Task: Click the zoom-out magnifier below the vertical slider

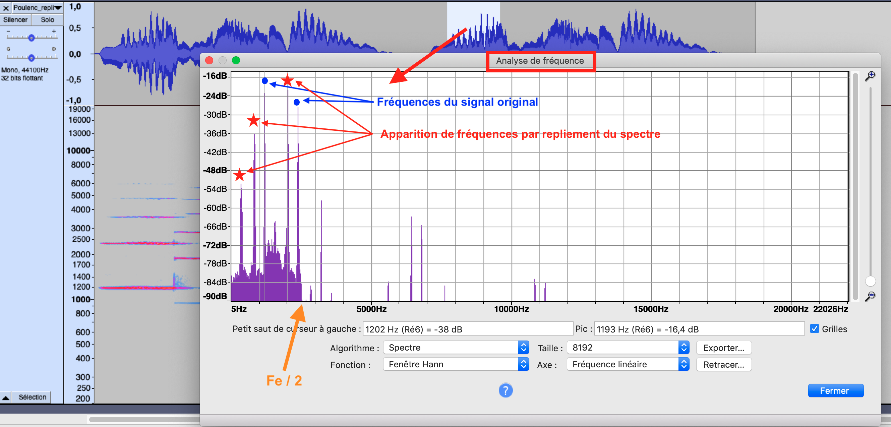Action: (871, 296)
